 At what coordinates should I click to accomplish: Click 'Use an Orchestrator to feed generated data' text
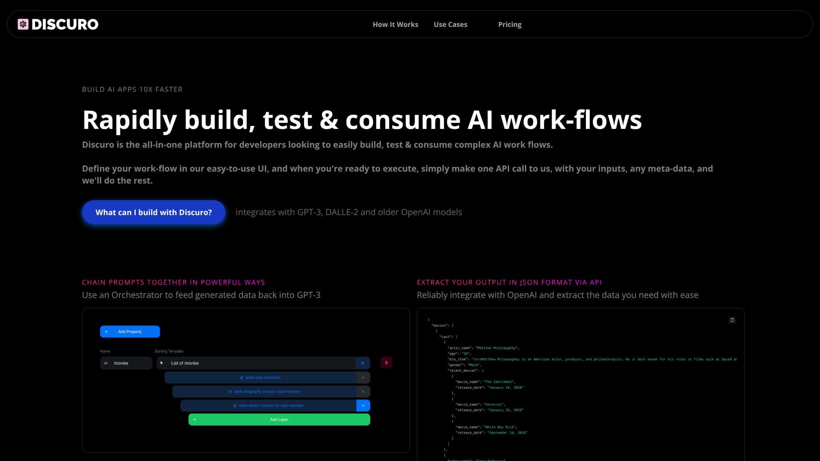pos(201,295)
